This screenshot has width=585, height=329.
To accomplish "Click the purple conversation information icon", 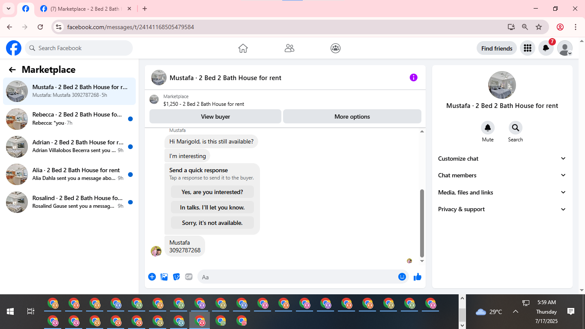I will click(413, 78).
